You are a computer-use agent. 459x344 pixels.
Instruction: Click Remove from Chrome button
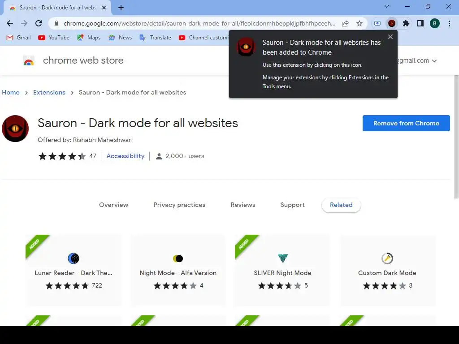pyautogui.click(x=406, y=123)
